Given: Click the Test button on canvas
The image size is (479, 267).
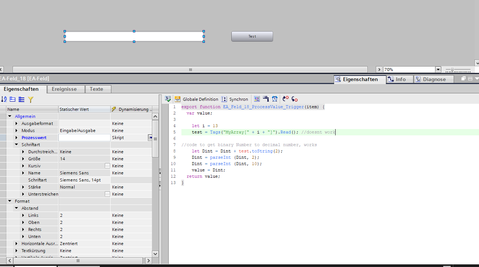Looking at the screenshot, I should point(252,36).
